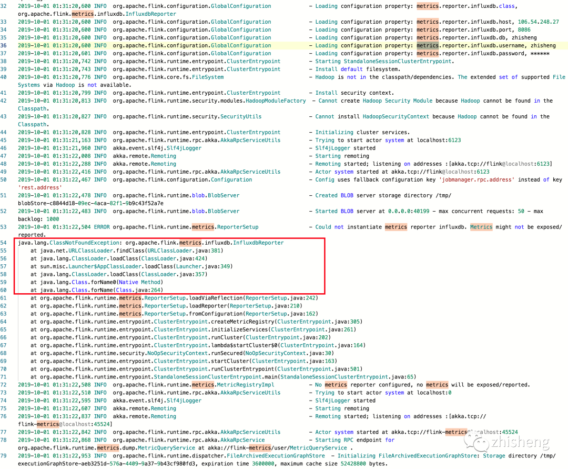Click Launcher$AppClassLoader in the stack trace
The width and height of the screenshot is (568, 469).
pos(105,267)
